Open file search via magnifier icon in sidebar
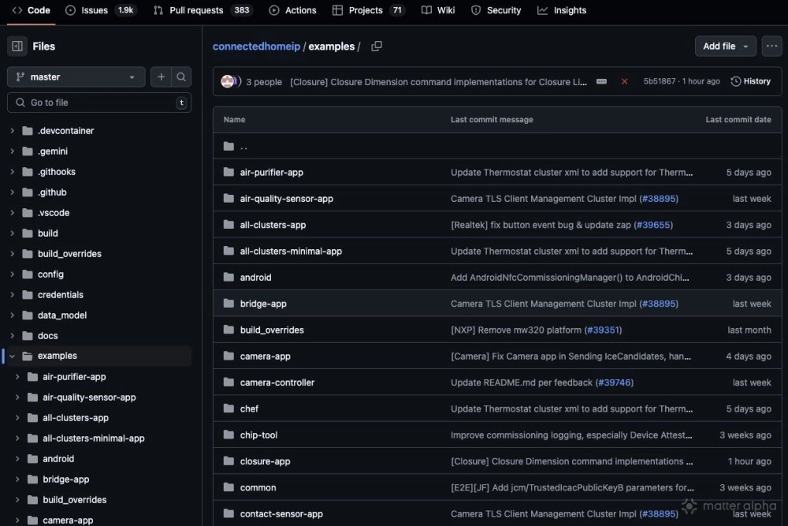 tap(181, 77)
